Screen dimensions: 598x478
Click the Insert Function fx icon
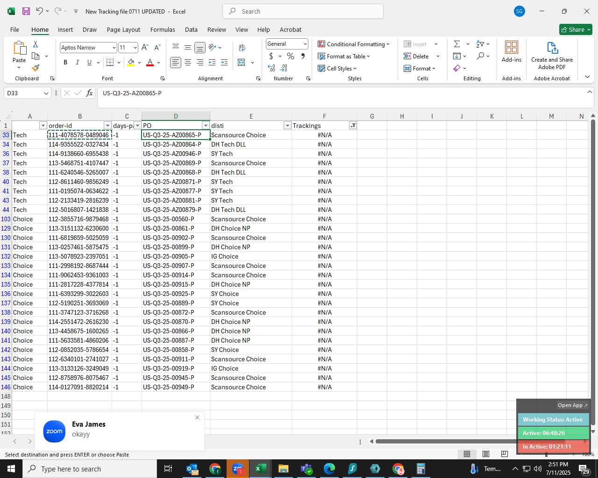point(89,93)
